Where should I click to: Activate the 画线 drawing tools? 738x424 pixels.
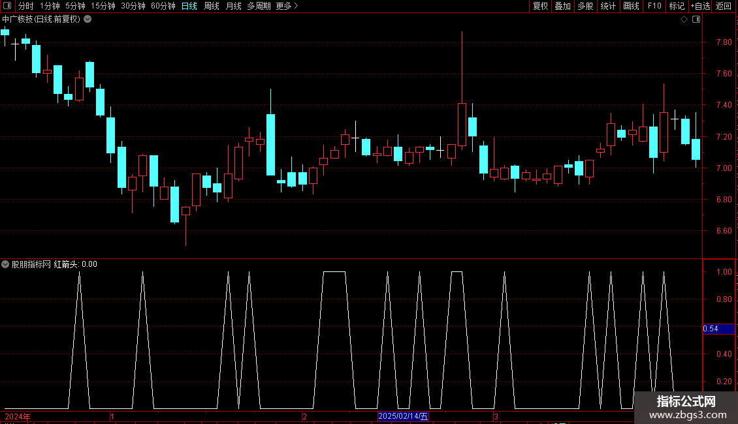631,6
